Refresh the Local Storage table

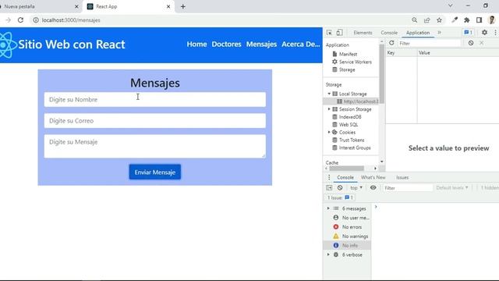pyautogui.click(x=391, y=43)
